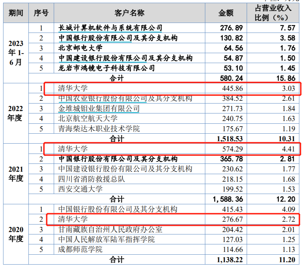The width and height of the screenshot is (303, 267).
Task: Select the 2021年度 period cell
Action: point(16,174)
